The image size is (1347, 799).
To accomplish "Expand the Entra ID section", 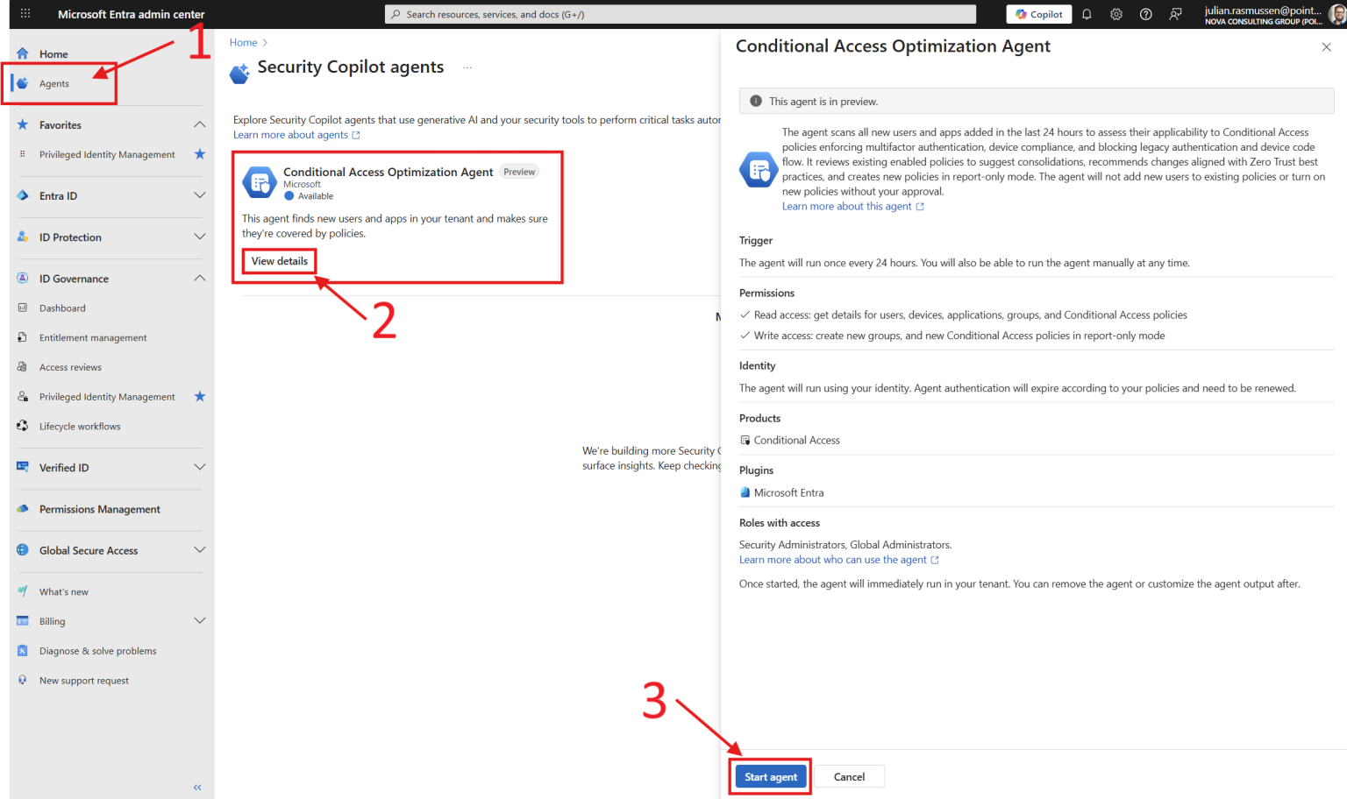I will point(200,195).
